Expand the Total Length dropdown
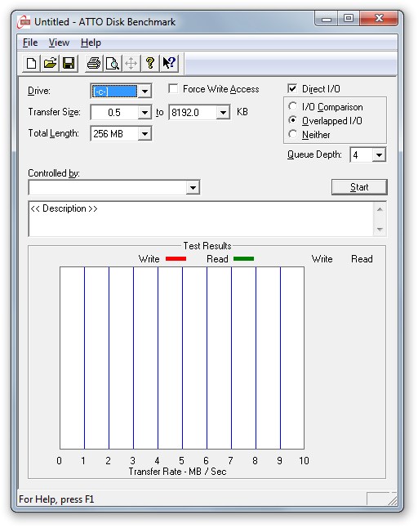Screen dimensions: 418x528 click(x=145, y=134)
